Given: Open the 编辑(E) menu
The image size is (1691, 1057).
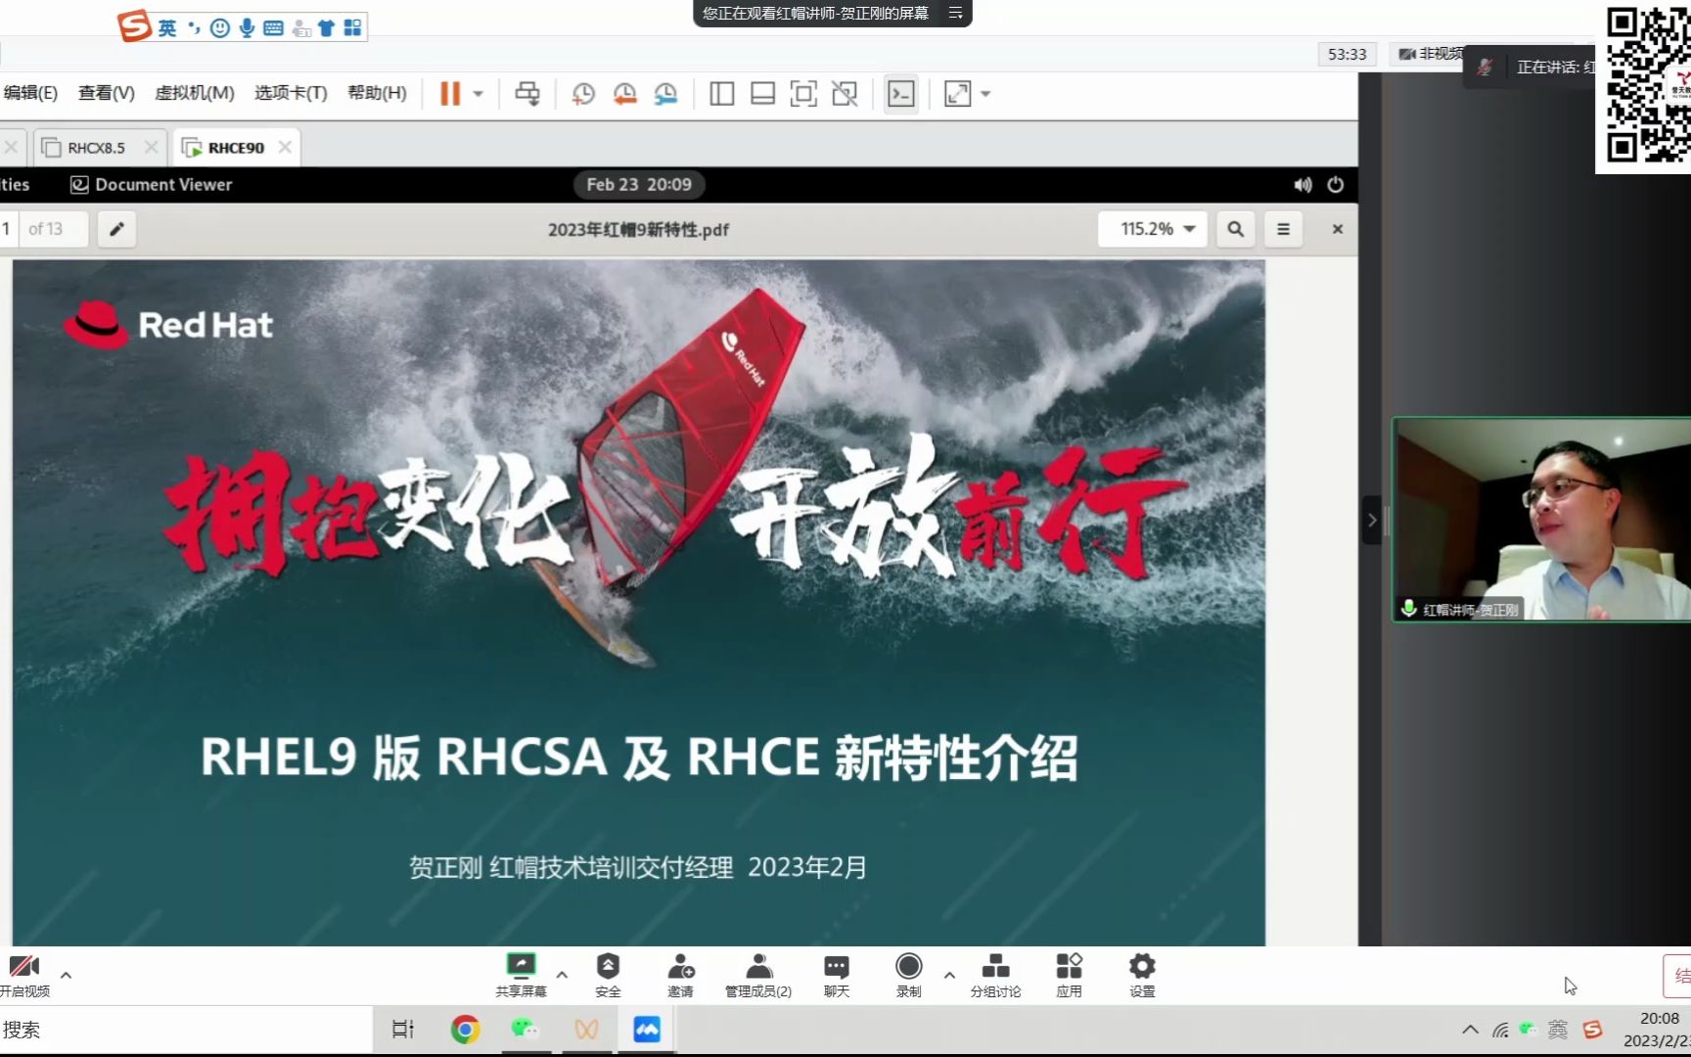Looking at the screenshot, I should tap(30, 93).
